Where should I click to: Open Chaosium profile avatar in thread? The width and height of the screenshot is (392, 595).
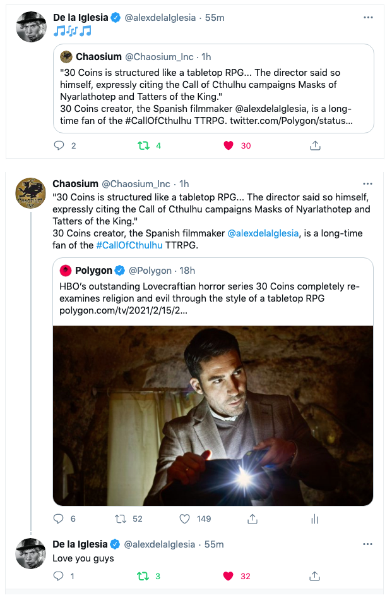(x=30, y=193)
